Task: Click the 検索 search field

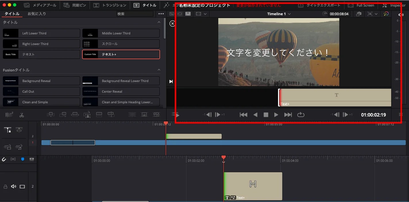Action: (135, 14)
